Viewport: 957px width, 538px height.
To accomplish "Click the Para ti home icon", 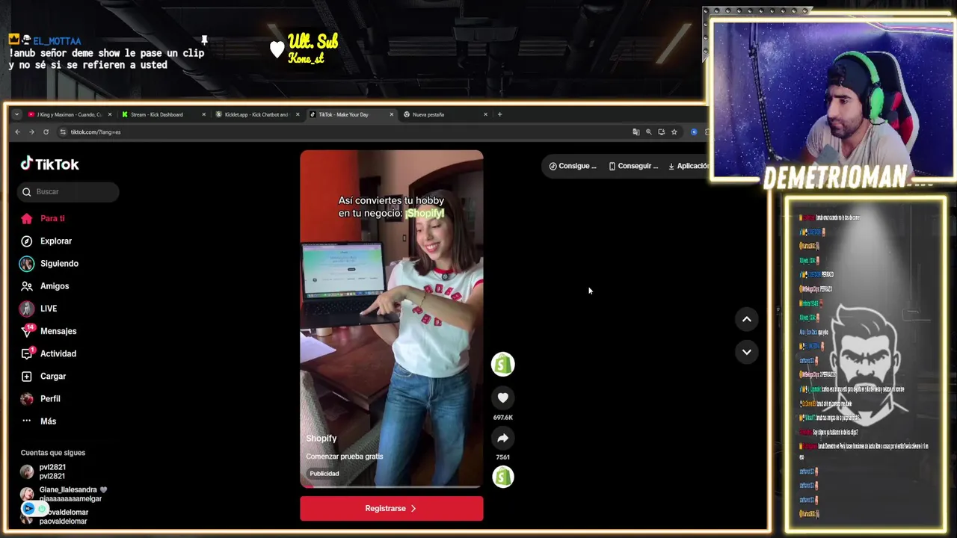I will click(x=27, y=218).
